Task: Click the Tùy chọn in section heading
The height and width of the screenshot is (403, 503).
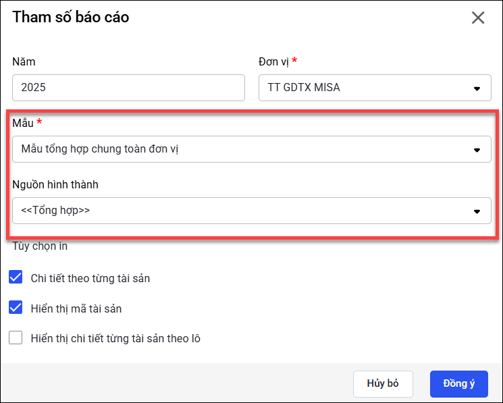Action: 40,246
